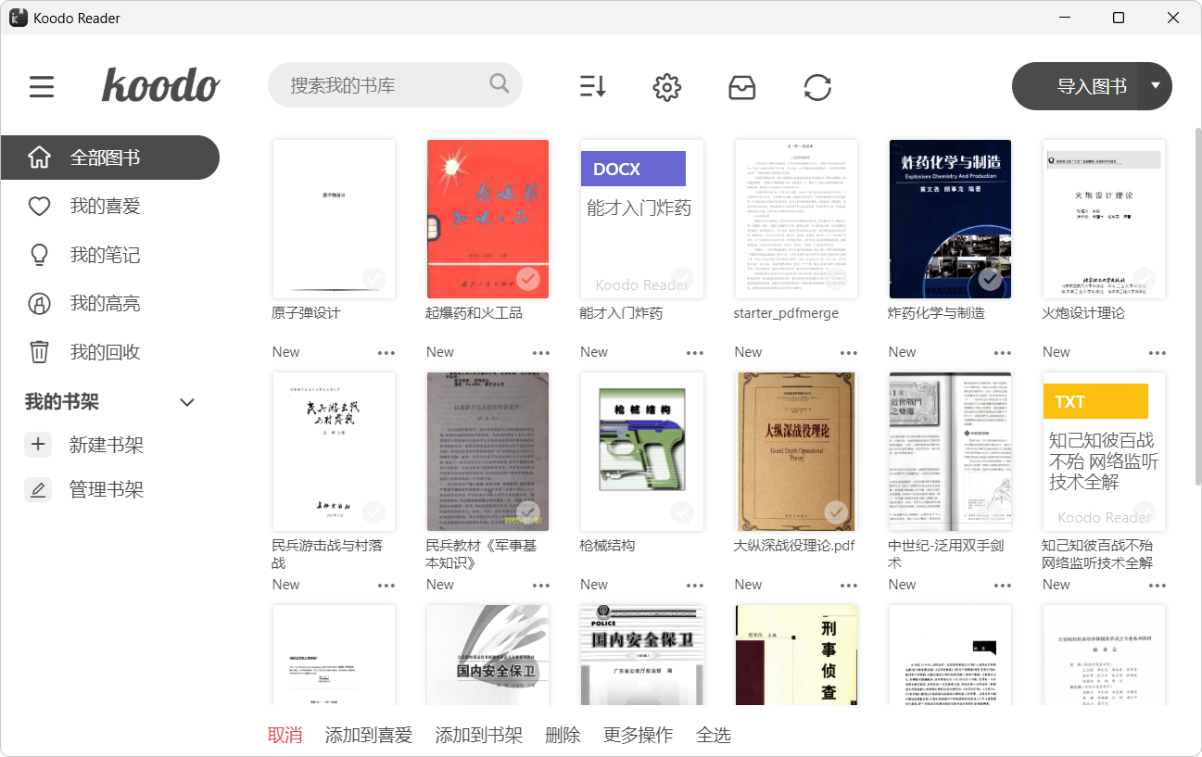The image size is (1202, 757).
Task: Tick the selection circle on 大纵深战役理论
Action: click(836, 511)
